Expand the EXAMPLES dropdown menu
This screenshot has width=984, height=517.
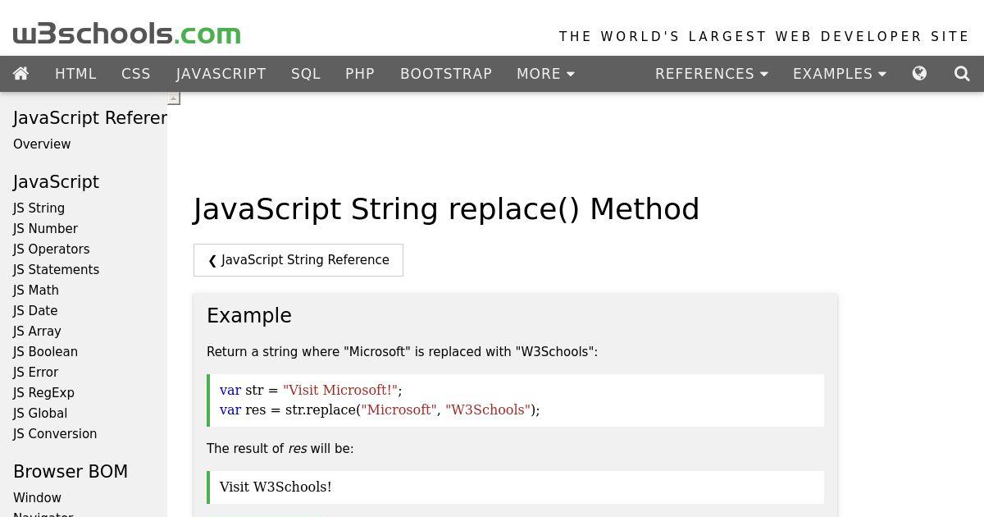(840, 74)
